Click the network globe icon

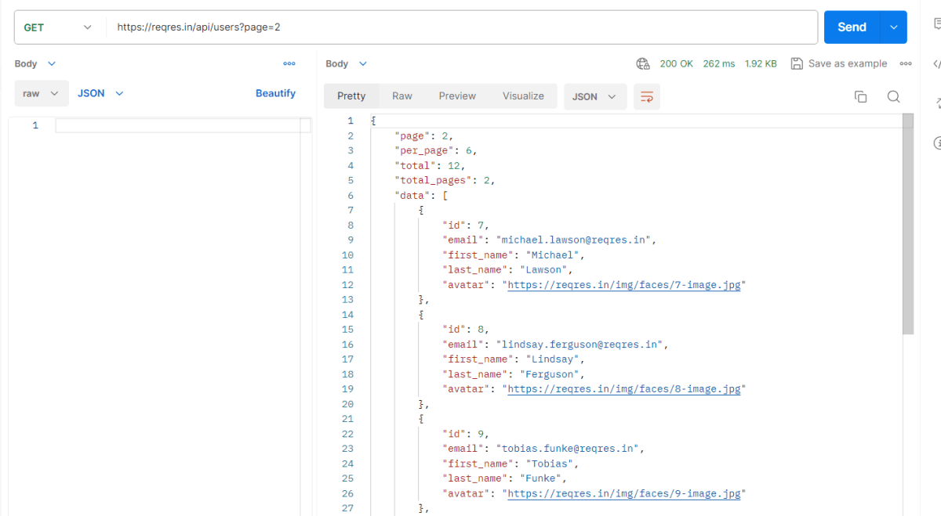pos(643,63)
